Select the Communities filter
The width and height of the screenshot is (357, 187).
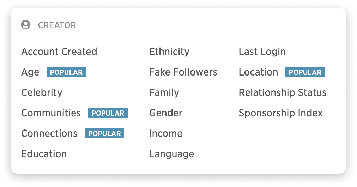(x=51, y=113)
